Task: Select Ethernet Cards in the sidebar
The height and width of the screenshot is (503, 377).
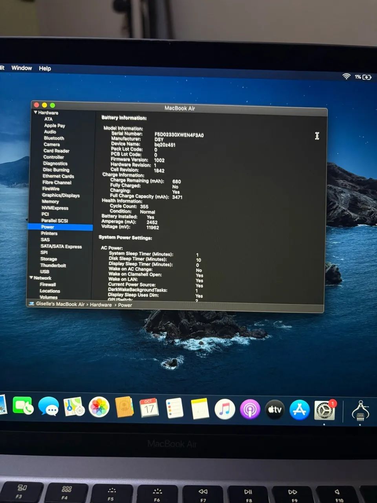Action: click(58, 176)
